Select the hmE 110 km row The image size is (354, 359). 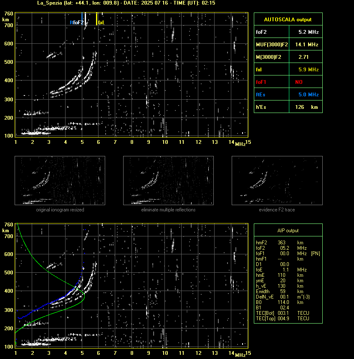tap(280, 275)
